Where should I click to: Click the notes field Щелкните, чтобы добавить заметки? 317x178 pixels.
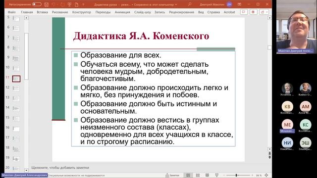pos(60,168)
